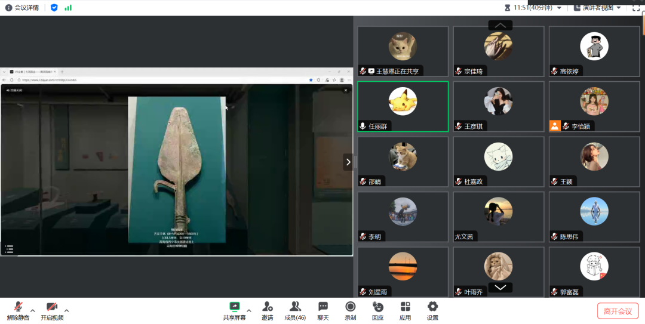Open 设置 settings gear
This screenshot has height=324, width=645.
(x=432, y=307)
